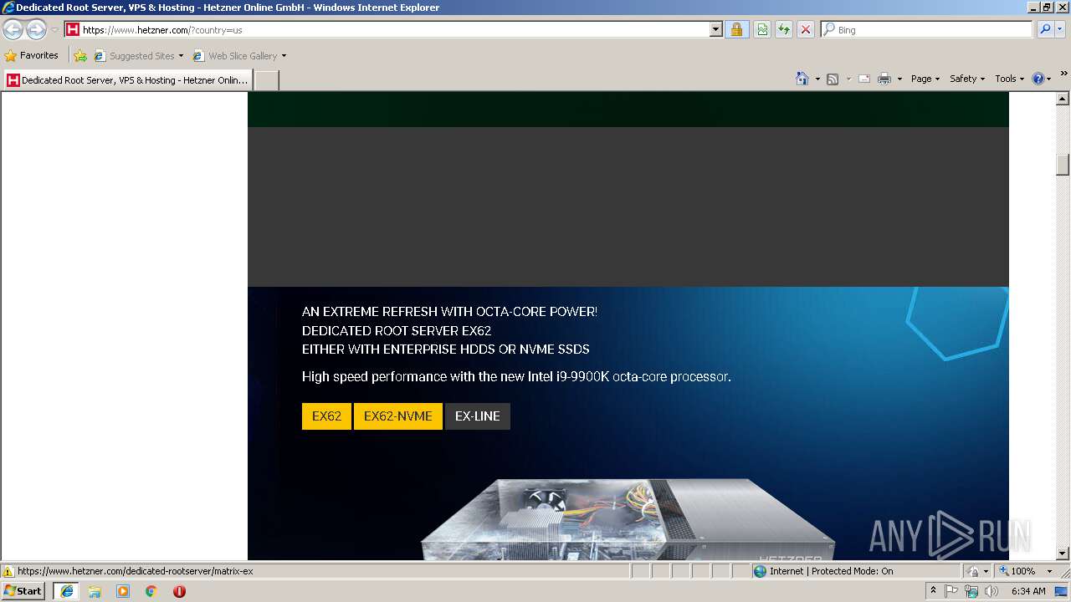Expand the address bar history dropdown

[715, 29]
